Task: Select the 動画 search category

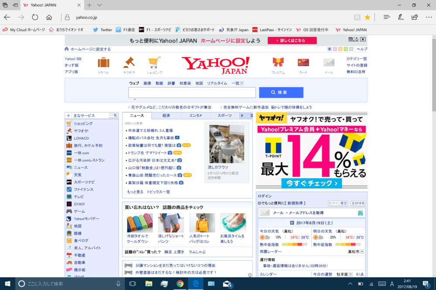Action: pyautogui.click(x=159, y=83)
